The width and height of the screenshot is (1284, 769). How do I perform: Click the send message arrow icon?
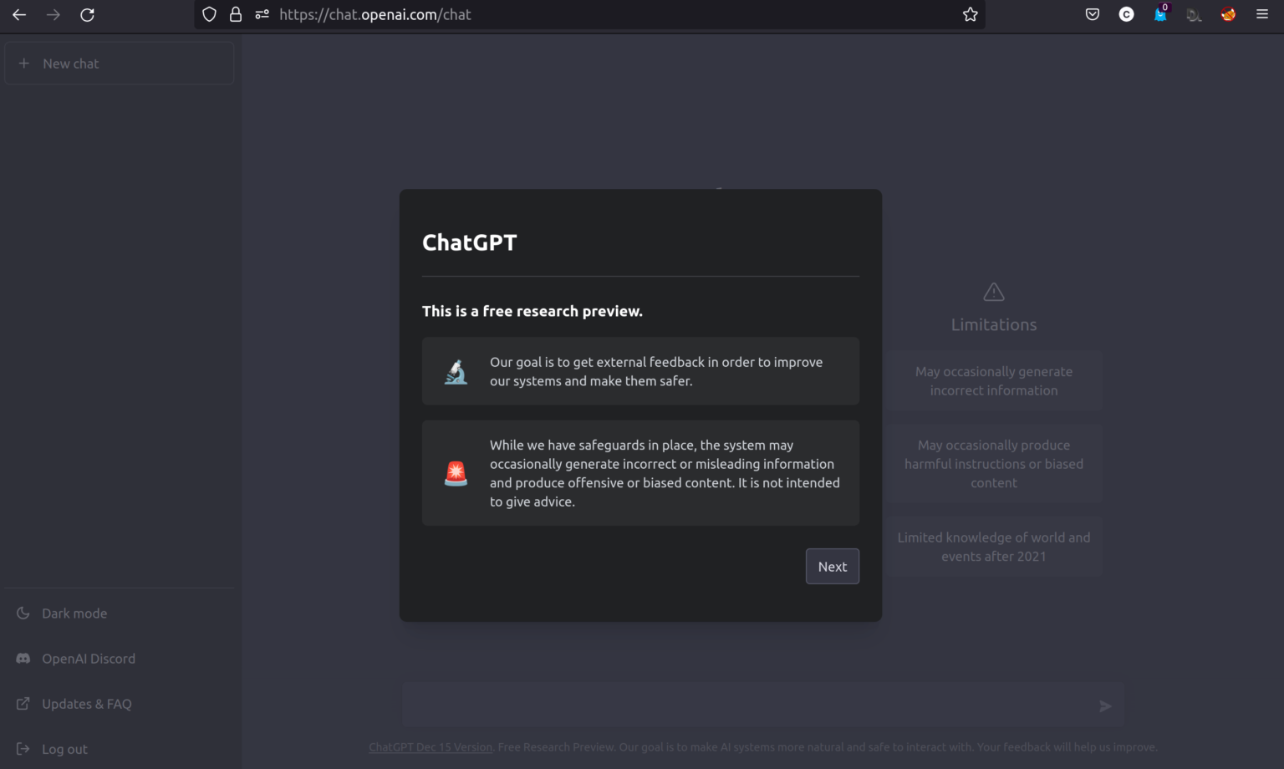1105,706
